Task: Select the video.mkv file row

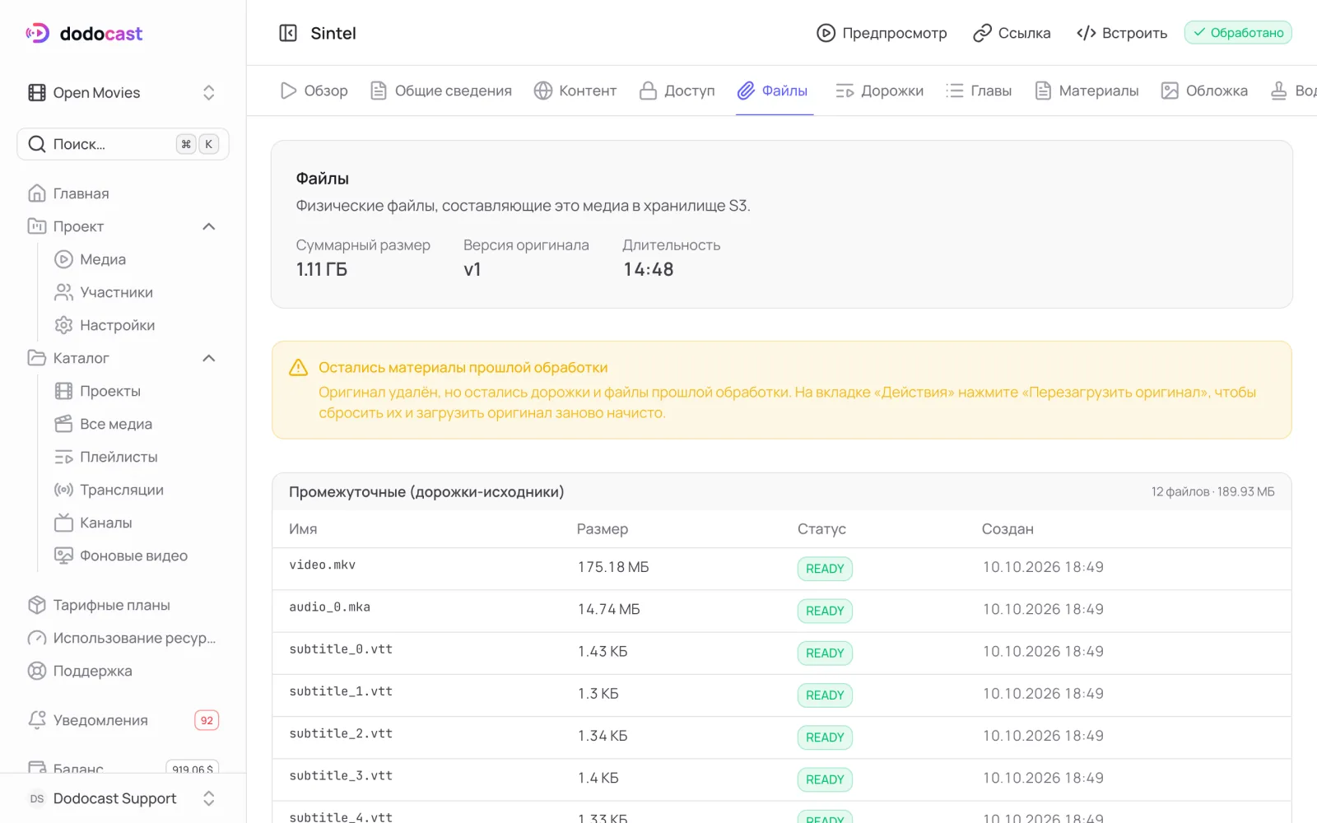Action: (x=781, y=568)
